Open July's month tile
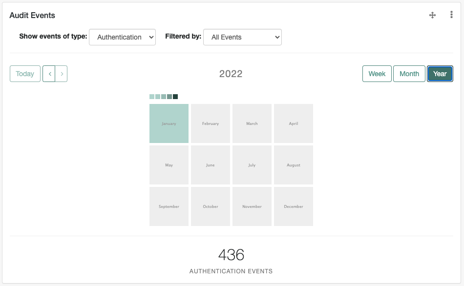Viewport: 464px width, 286px height. (x=252, y=165)
